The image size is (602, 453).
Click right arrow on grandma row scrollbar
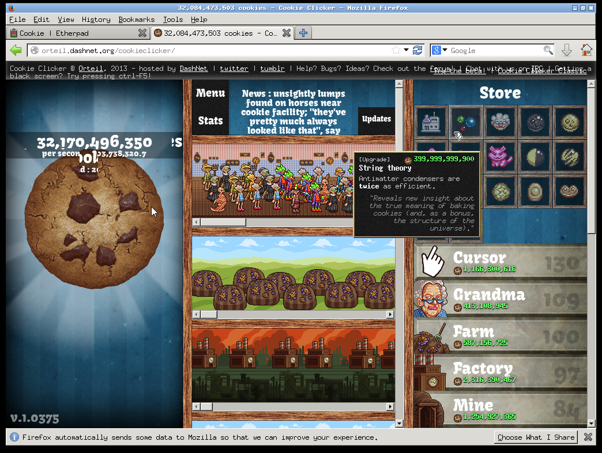click(390, 222)
